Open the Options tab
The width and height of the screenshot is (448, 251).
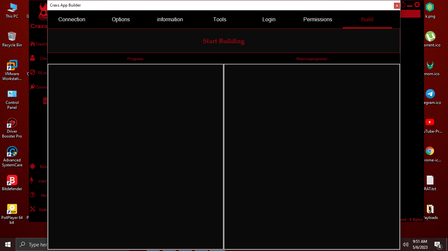tap(121, 19)
